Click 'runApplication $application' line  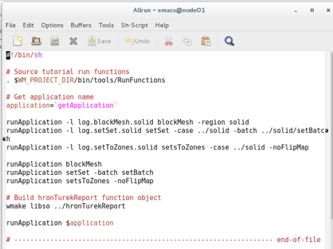(x=60, y=223)
